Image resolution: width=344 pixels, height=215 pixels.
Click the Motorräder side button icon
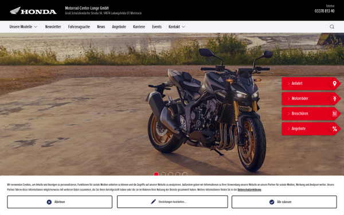pos(335,99)
